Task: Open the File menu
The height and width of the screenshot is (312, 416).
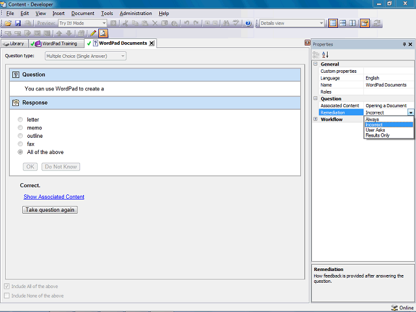Action: (10, 13)
